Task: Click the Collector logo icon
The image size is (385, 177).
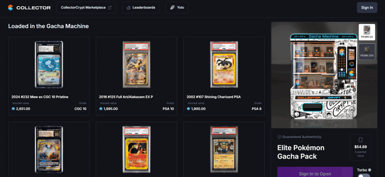Action: pyautogui.click(x=10, y=8)
